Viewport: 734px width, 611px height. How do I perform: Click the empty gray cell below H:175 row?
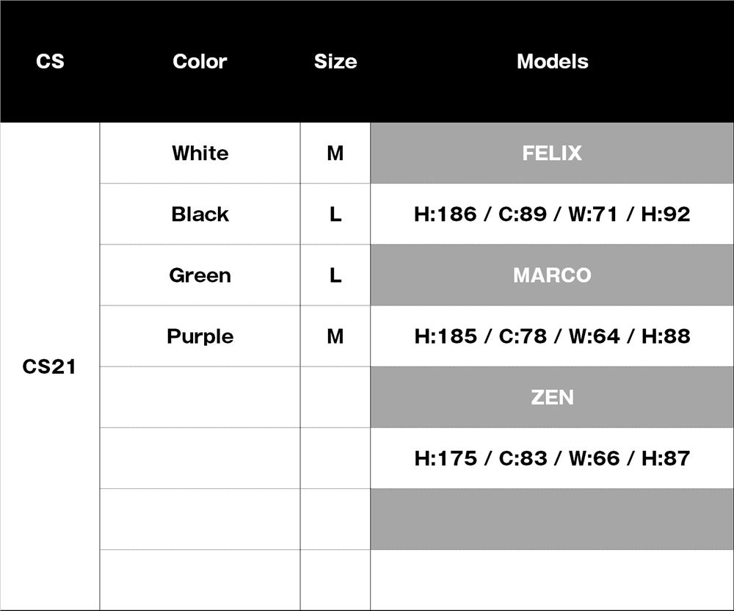(x=552, y=519)
